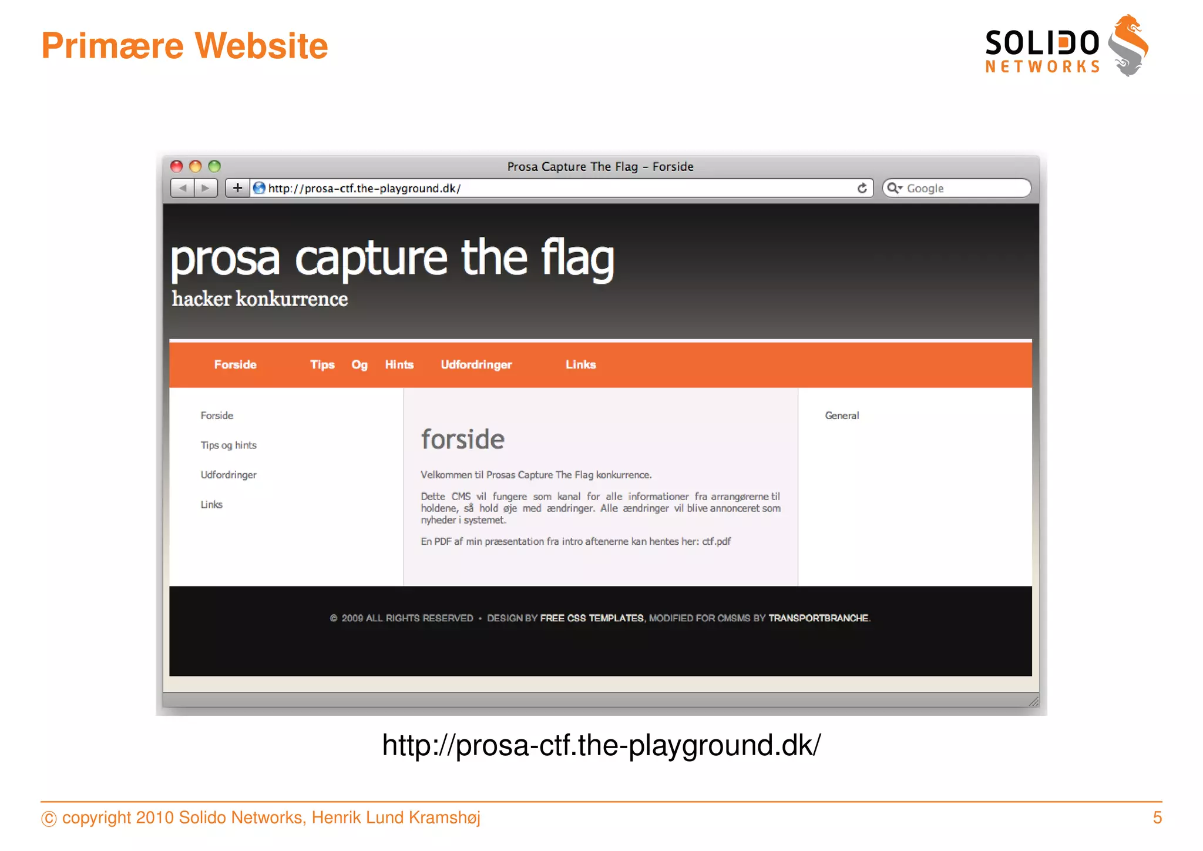The image size is (1203, 851).
Task: Click the General heading in right column
Action: pyautogui.click(x=842, y=416)
